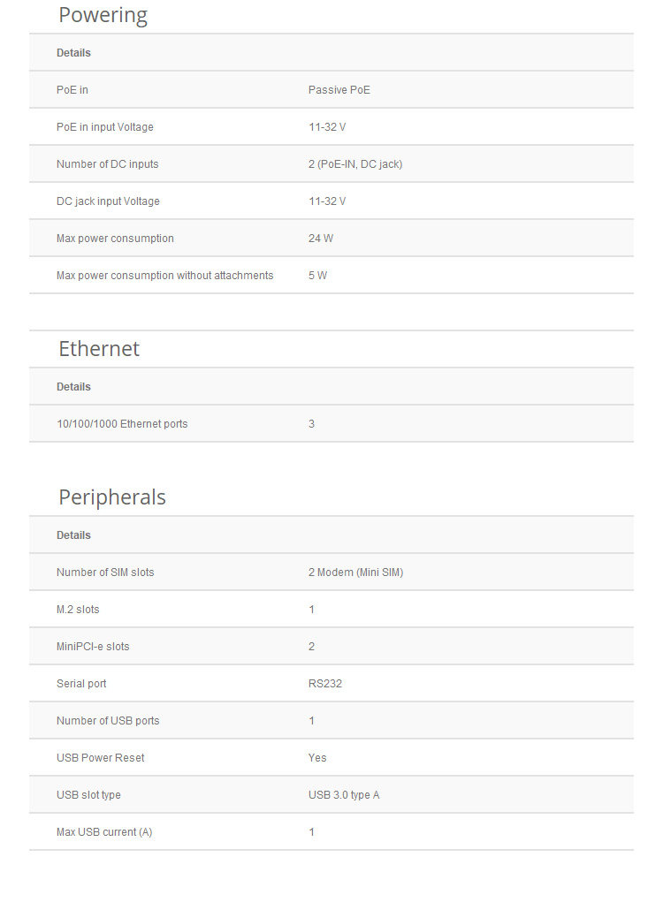This screenshot has height=910, width=663.
Task: Click the 'M.2 slots' row label
Action: 78,610
